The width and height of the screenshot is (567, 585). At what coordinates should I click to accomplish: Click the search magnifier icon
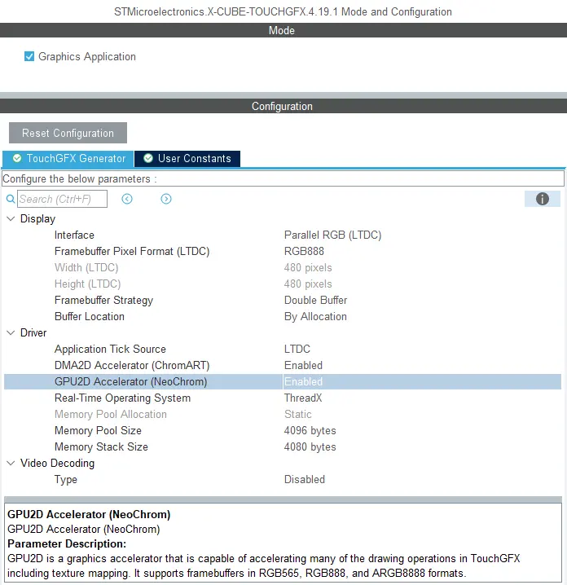tap(11, 200)
